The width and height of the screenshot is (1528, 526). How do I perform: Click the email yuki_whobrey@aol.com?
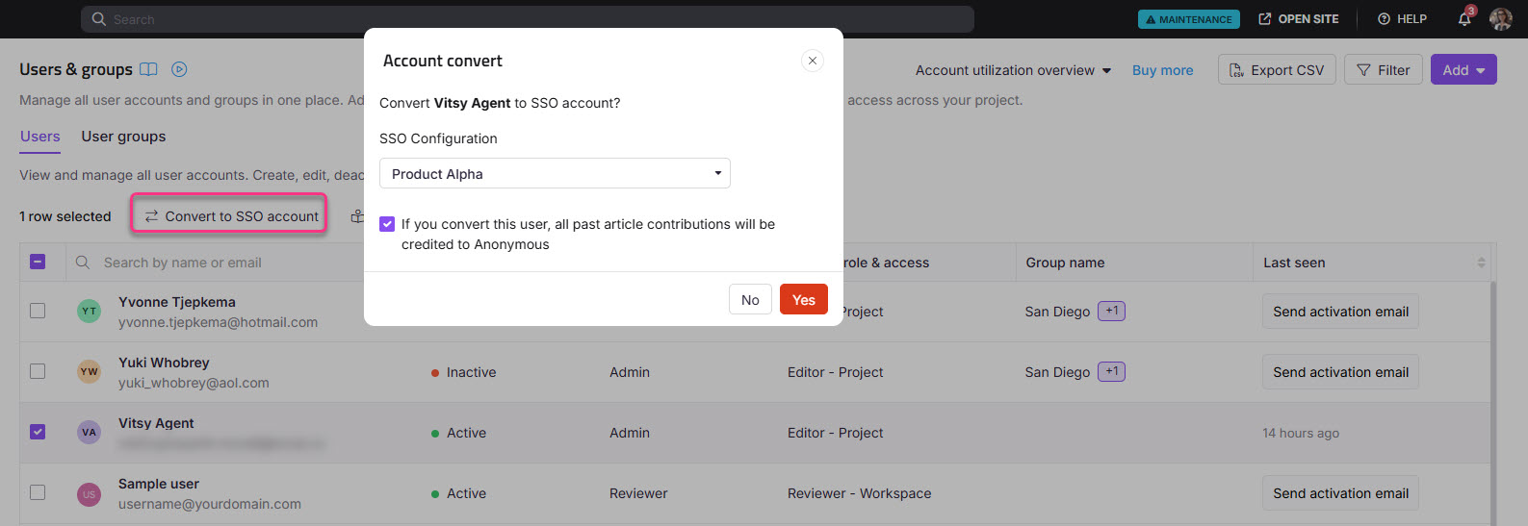coord(194,383)
